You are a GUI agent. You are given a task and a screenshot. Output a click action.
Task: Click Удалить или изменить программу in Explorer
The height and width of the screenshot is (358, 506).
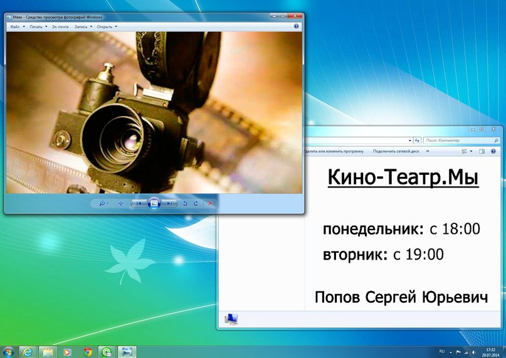[x=334, y=151]
